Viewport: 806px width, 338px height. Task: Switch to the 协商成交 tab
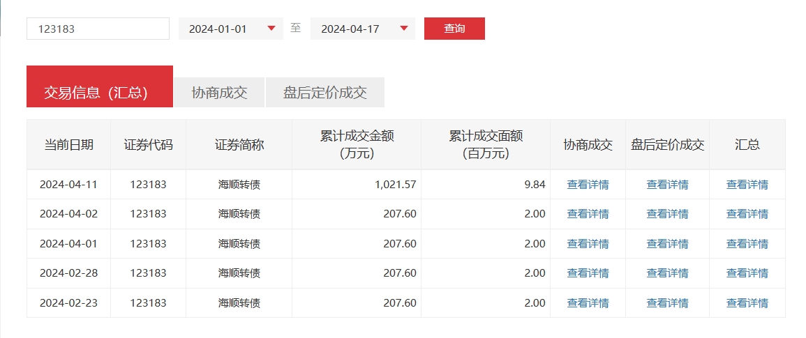point(219,93)
